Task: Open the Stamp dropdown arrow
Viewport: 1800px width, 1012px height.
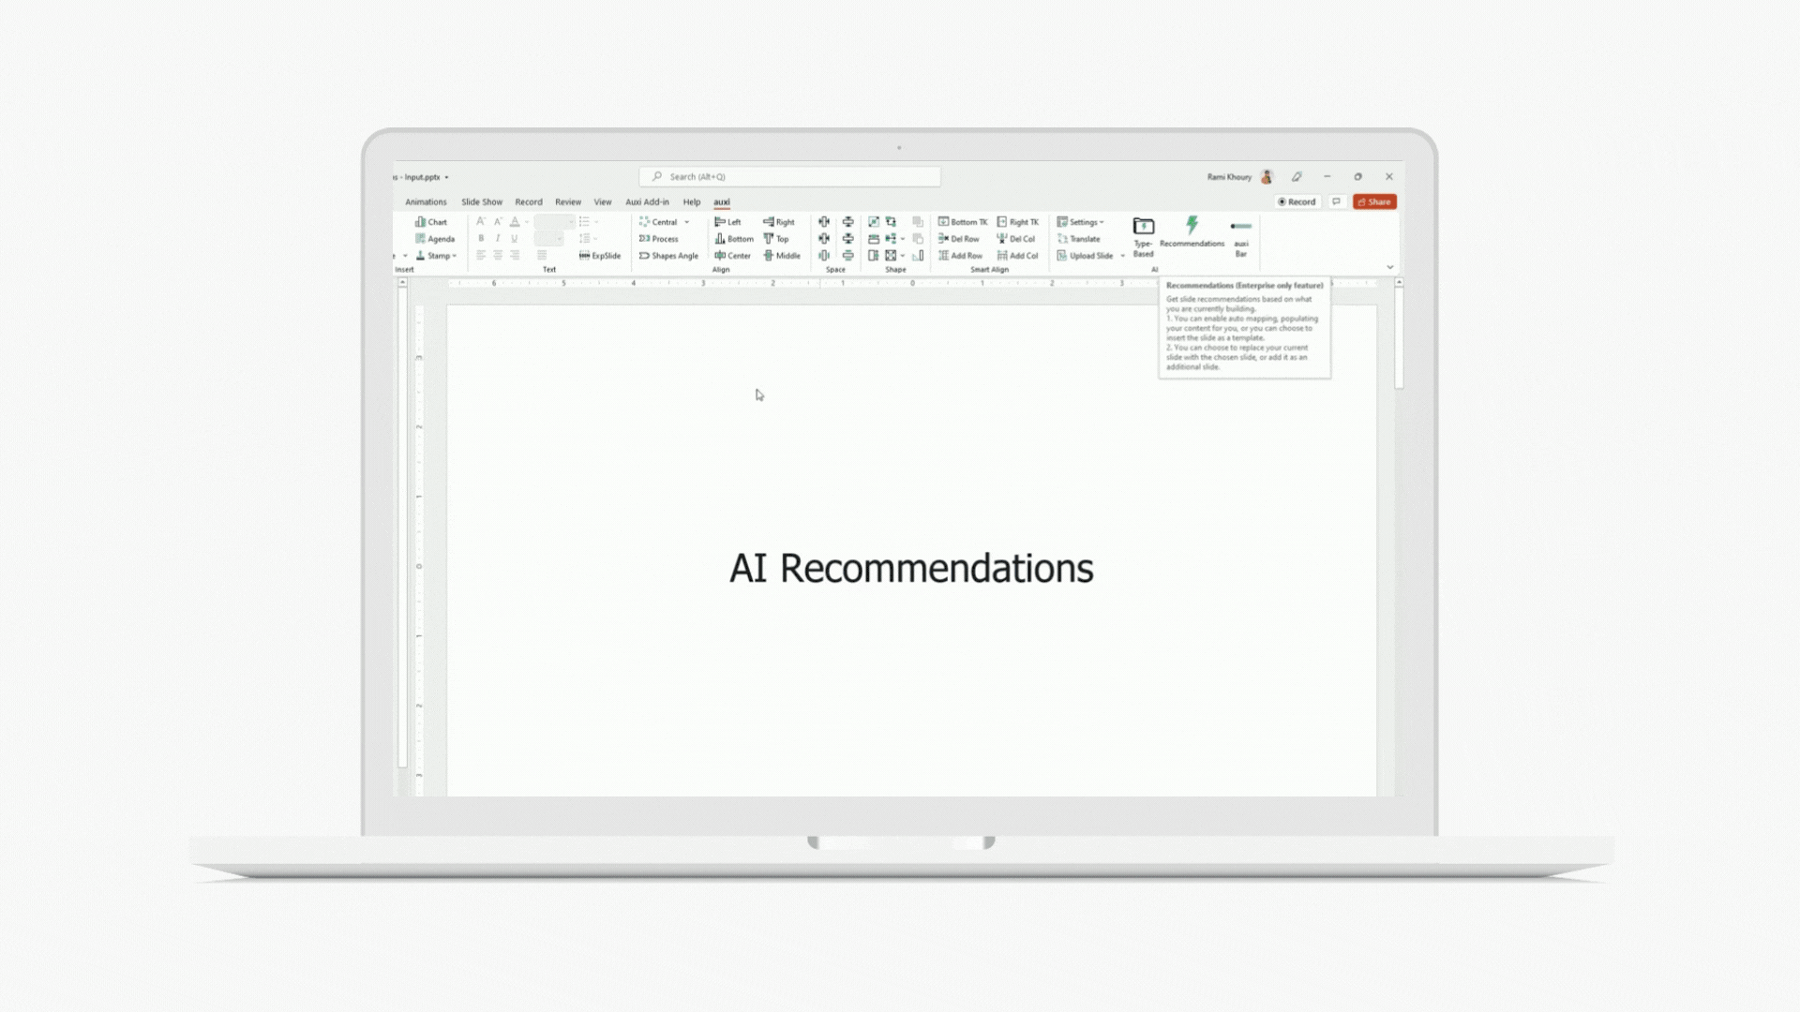Action: 455,256
